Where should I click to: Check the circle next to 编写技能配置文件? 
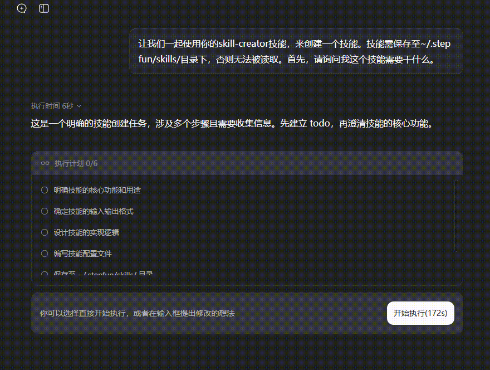coord(44,253)
